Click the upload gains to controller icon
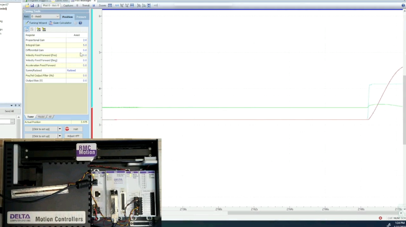Image resolution: width=406 pixels, height=227 pixels. (x=44, y=29)
